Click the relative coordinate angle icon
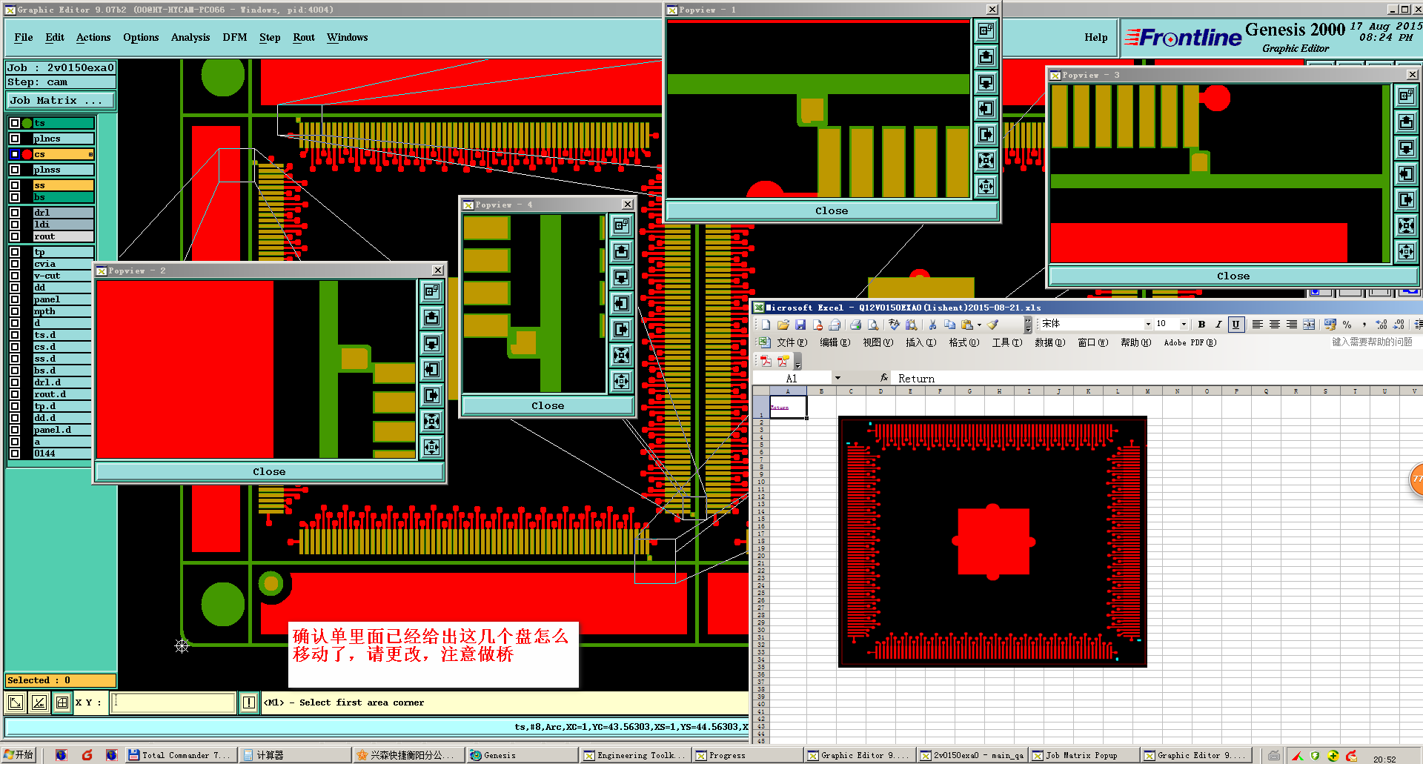This screenshot has width=1423, height=764. pyautogui.click(x=39, y=702)
